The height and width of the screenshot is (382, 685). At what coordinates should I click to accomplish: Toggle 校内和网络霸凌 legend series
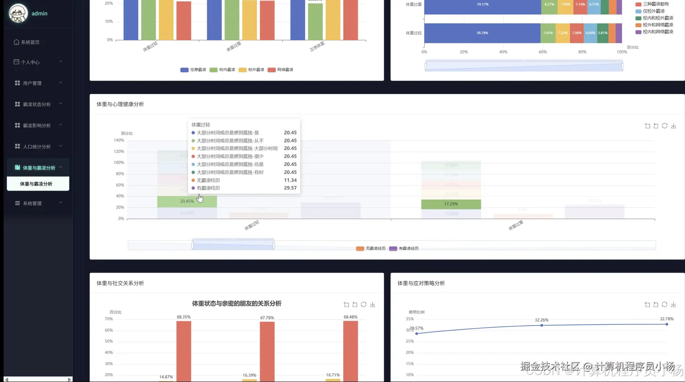tap(654, 32)
